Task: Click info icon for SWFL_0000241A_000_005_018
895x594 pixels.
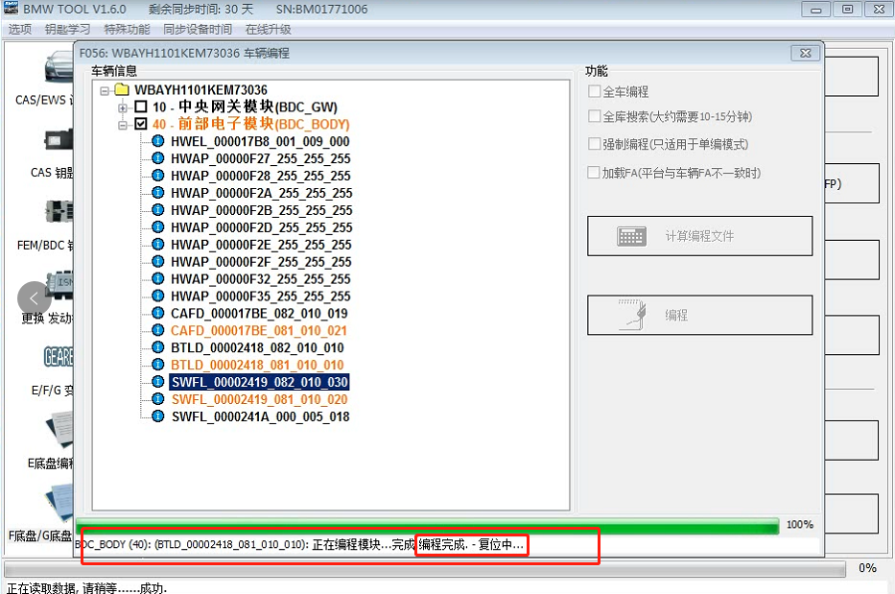Action: pyautogui.click(x=158, y=416)
